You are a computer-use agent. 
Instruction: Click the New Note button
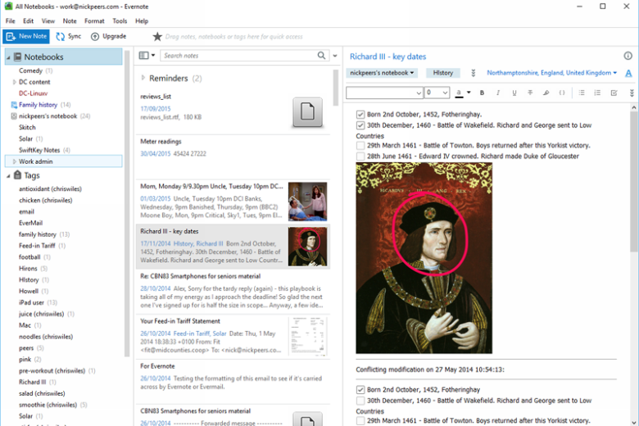click(x=26, y=36)
